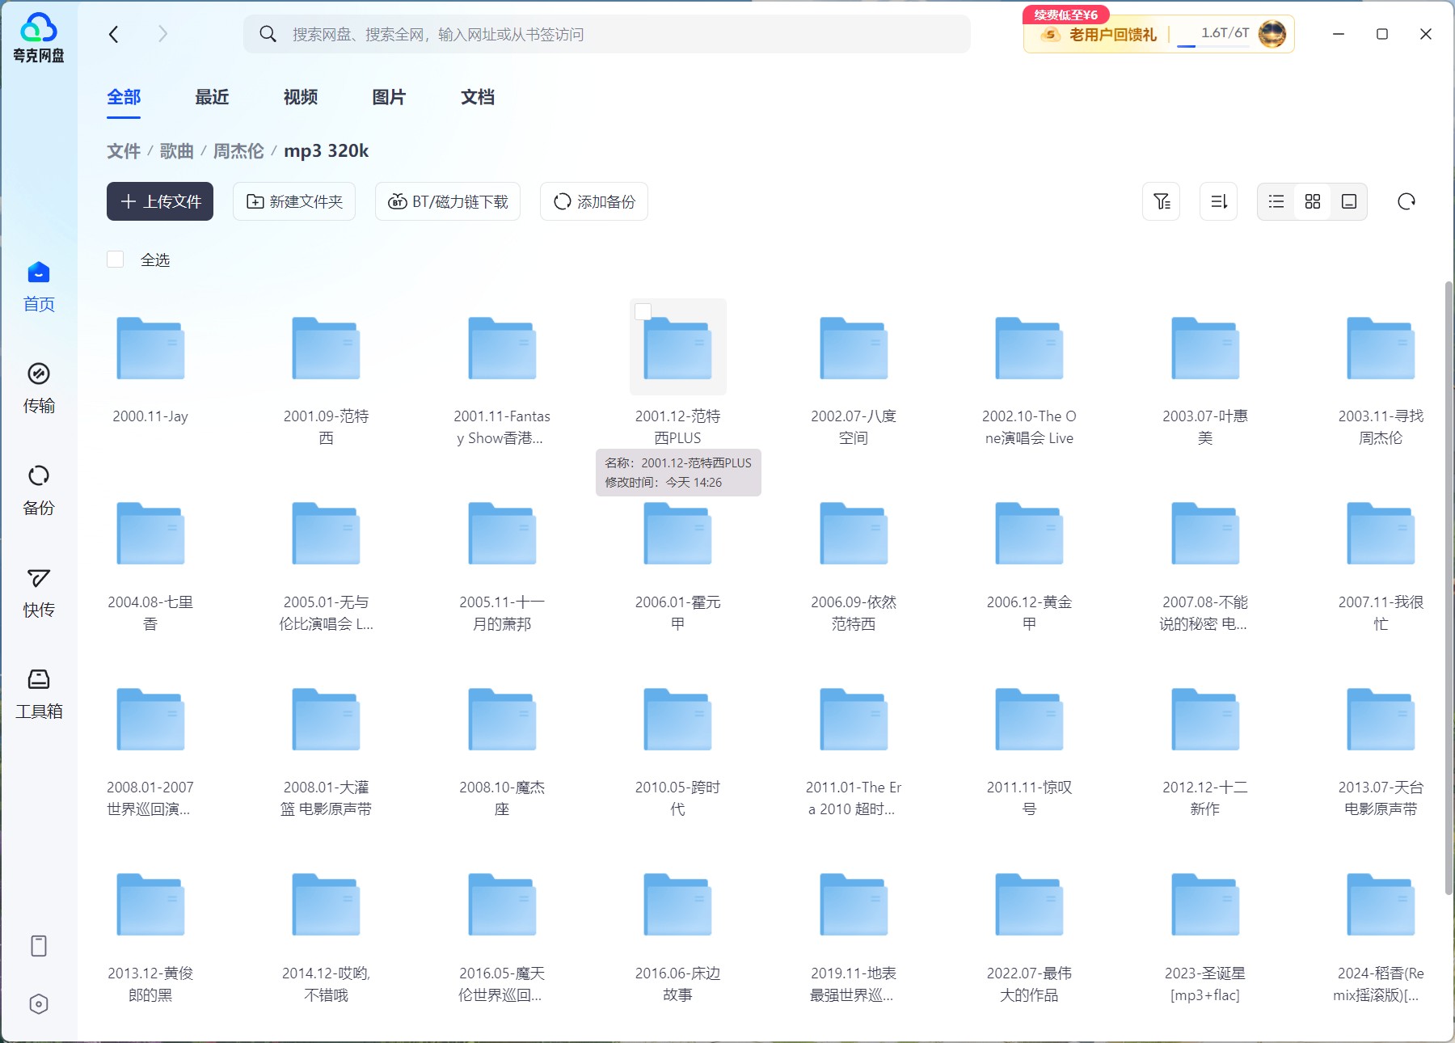1455x1043 pixels.
Task: Tick checkbox on 2001.12-范特西PLUS folder
Action: tap(643, 311)
